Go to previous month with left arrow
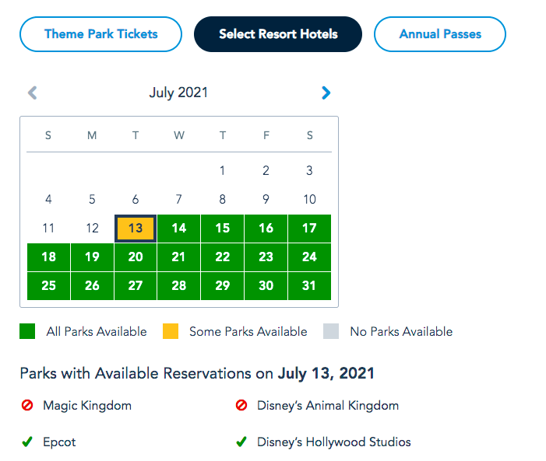 coord(32,93)
